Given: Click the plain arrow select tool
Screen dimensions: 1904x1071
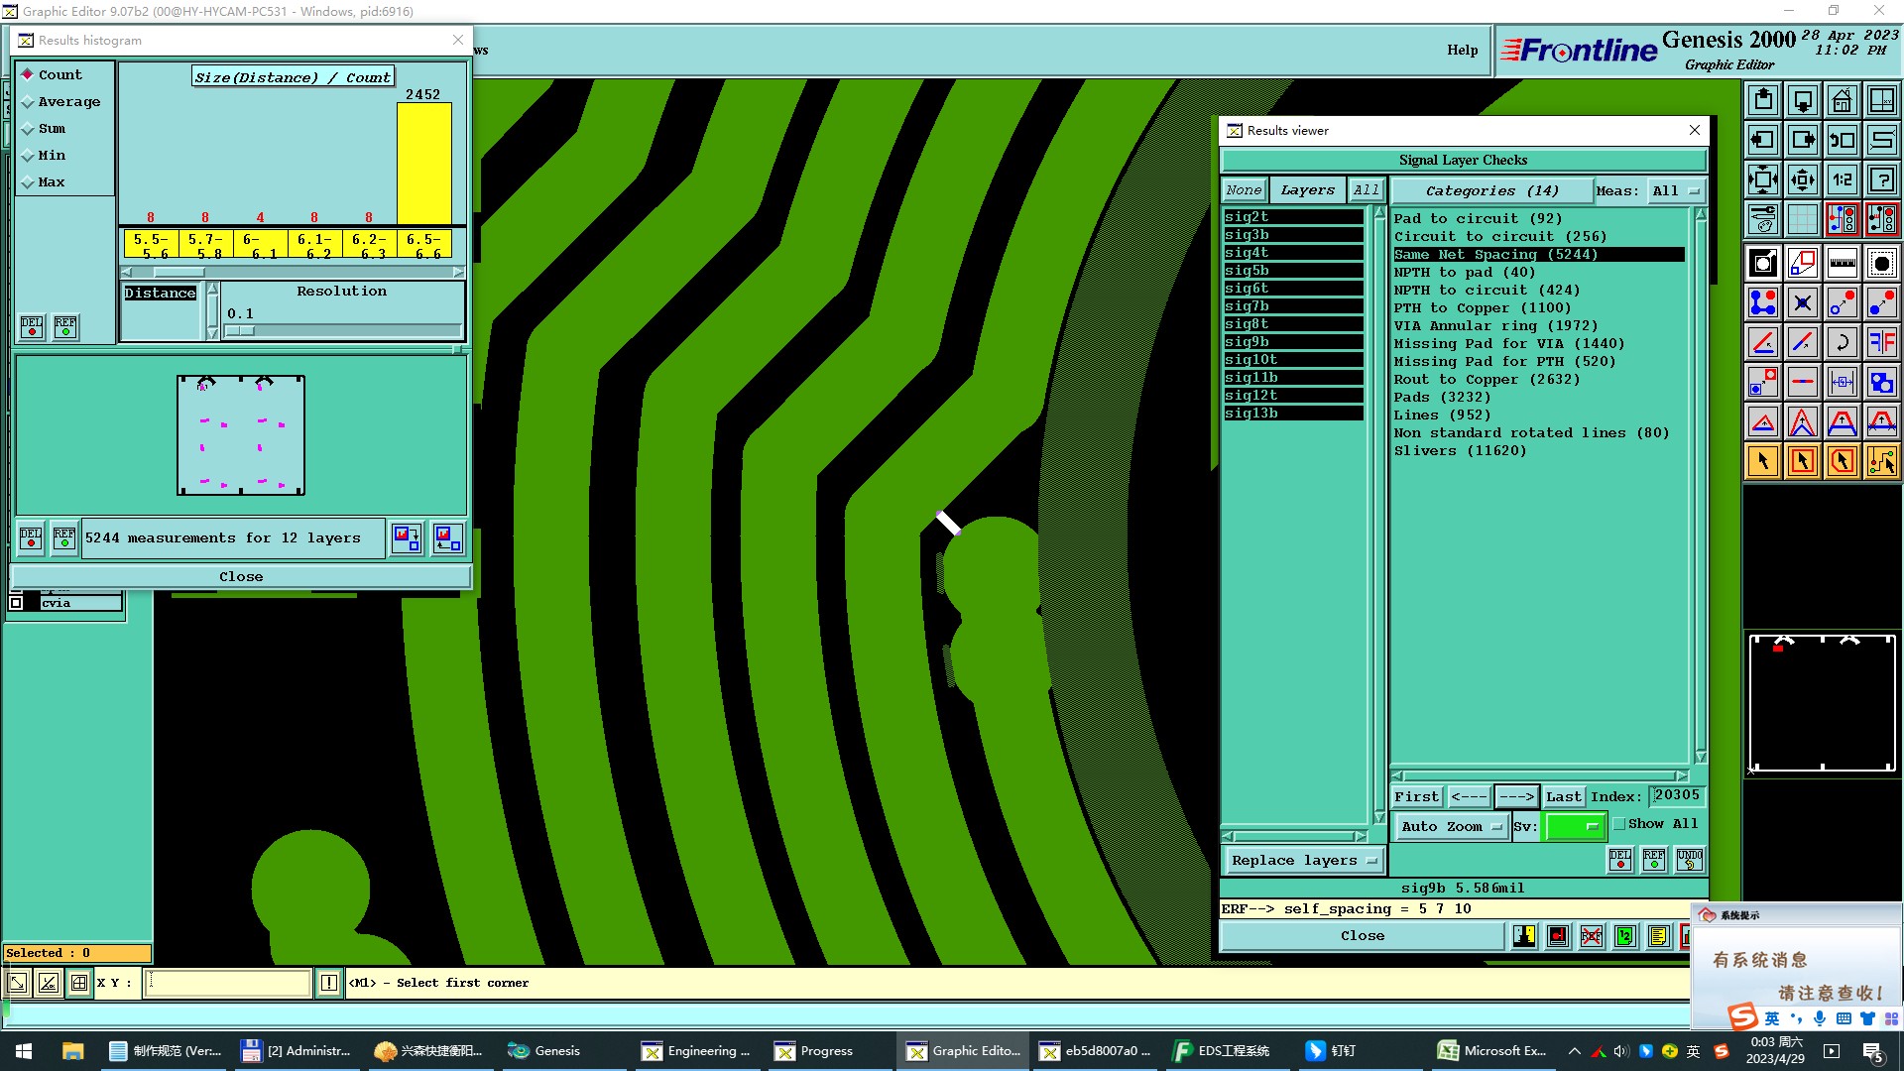Looking at the screenshot, I should click(x=1763, y=461).
